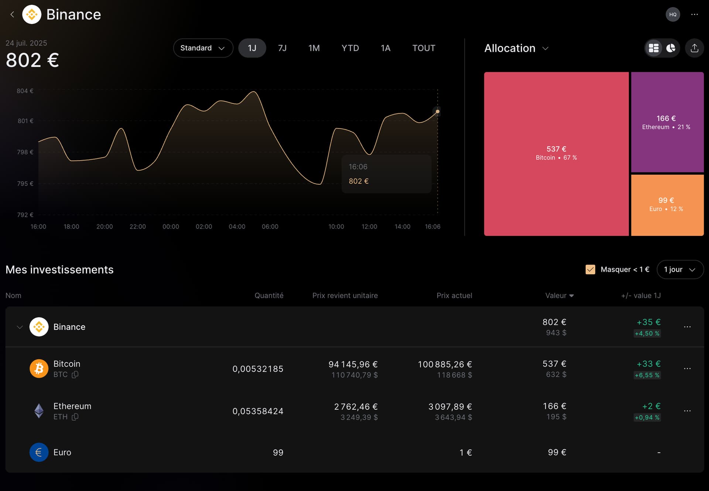This screenshot has height=491, width=709.
Task: Click the share/export icon
Action: (x=694, y=48)
